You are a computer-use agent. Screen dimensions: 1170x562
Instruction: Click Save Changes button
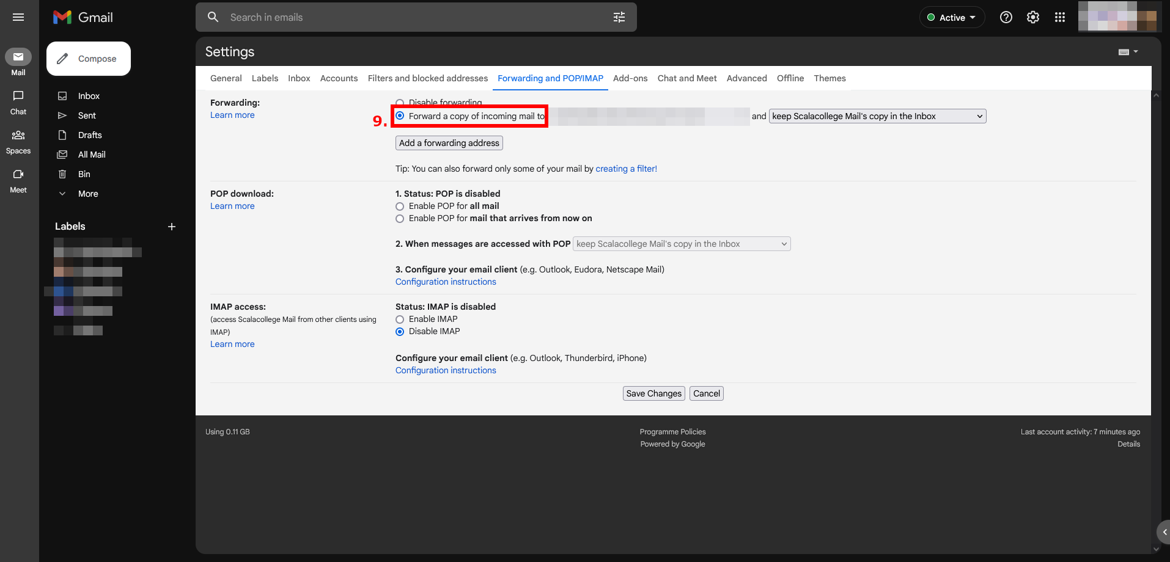coord(653,393)
